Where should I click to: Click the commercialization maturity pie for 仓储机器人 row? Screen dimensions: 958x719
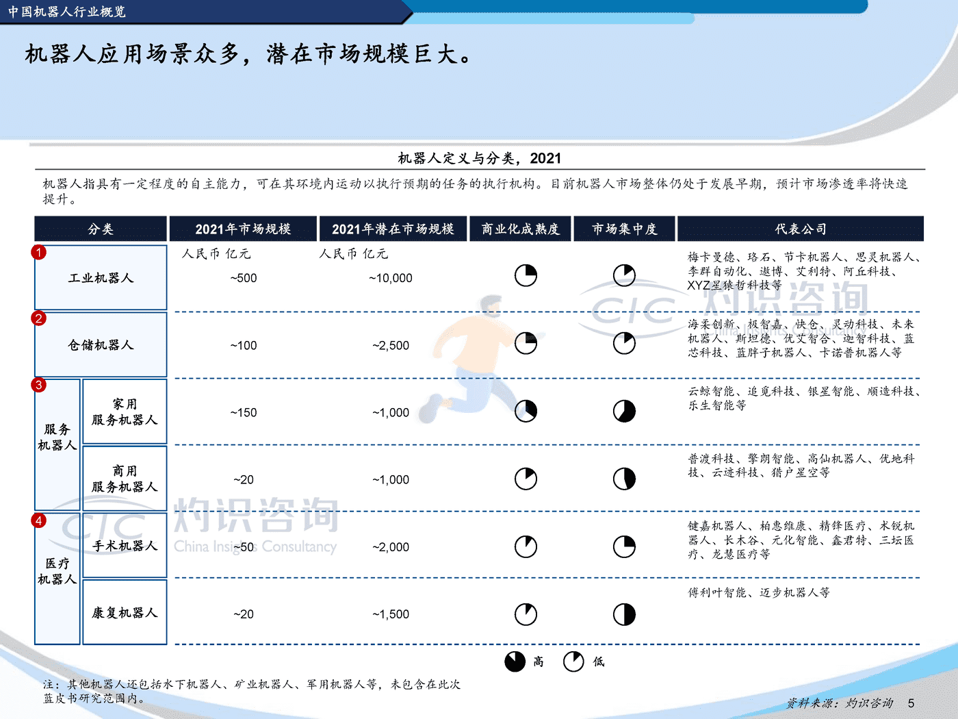[526, 343]
